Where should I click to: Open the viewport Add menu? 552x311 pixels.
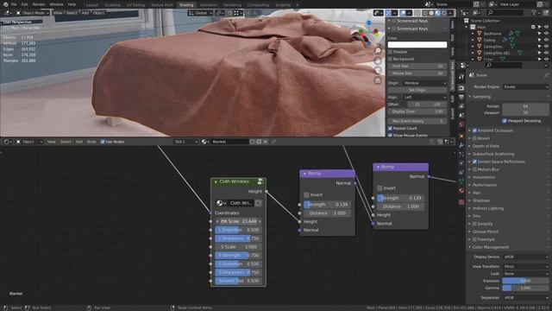85,13
